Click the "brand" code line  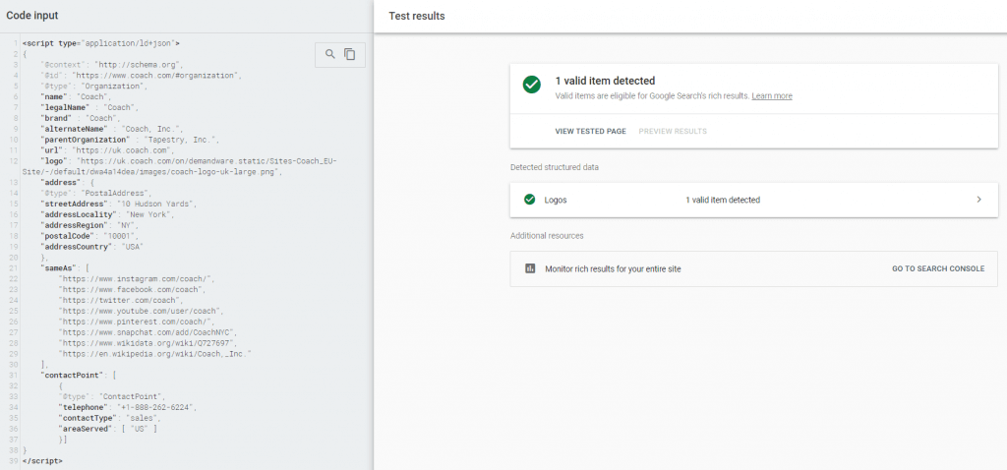tap(83, 118)
